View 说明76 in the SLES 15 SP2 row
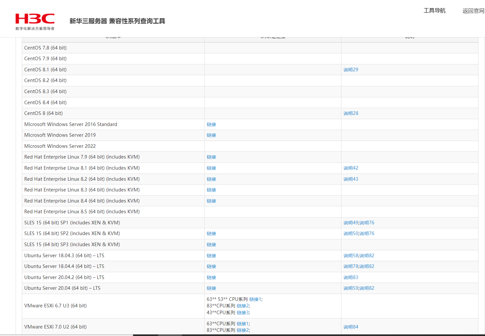The width and height of the screenshot is (485, 336). [367, 233]
